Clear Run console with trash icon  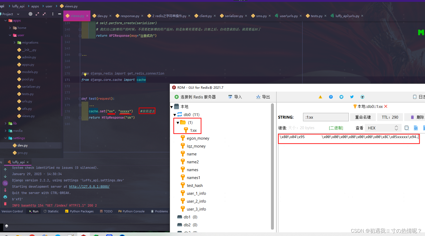(x=5, y=204)
